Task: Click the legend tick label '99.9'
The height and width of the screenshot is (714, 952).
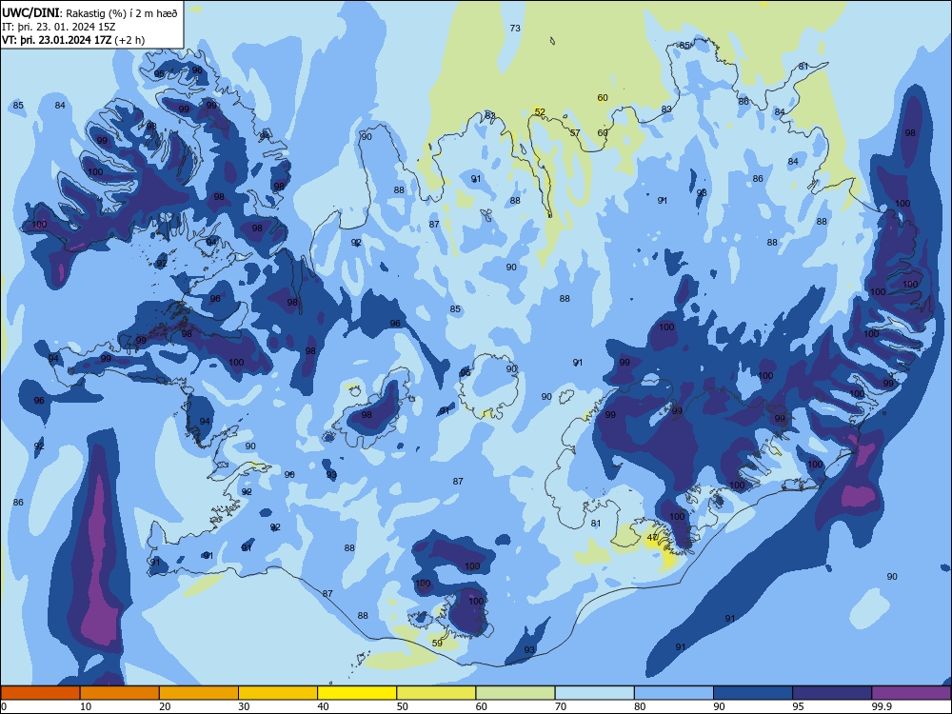Action: point(882,706)
